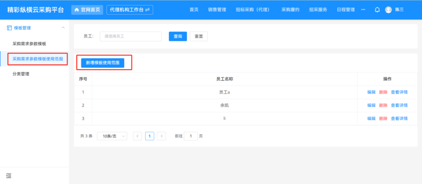
Task: Click 编辑 for 员工a
Action: tap(372, 92)
